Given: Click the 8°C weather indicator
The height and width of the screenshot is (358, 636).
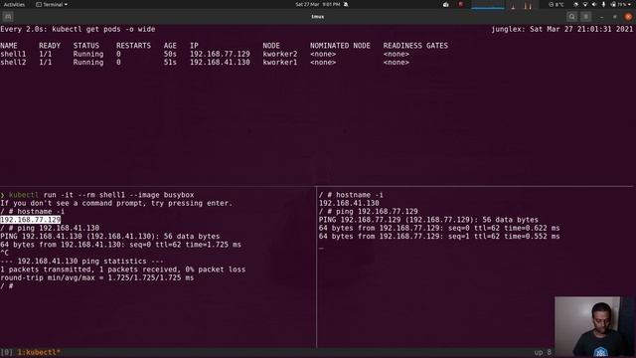Looking at the screenshot, I should coord(556,4).
